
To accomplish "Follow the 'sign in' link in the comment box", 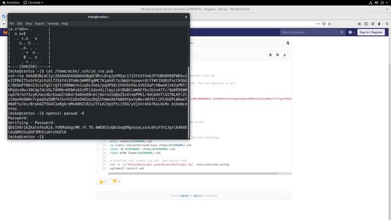I will (x=197, y=196).
